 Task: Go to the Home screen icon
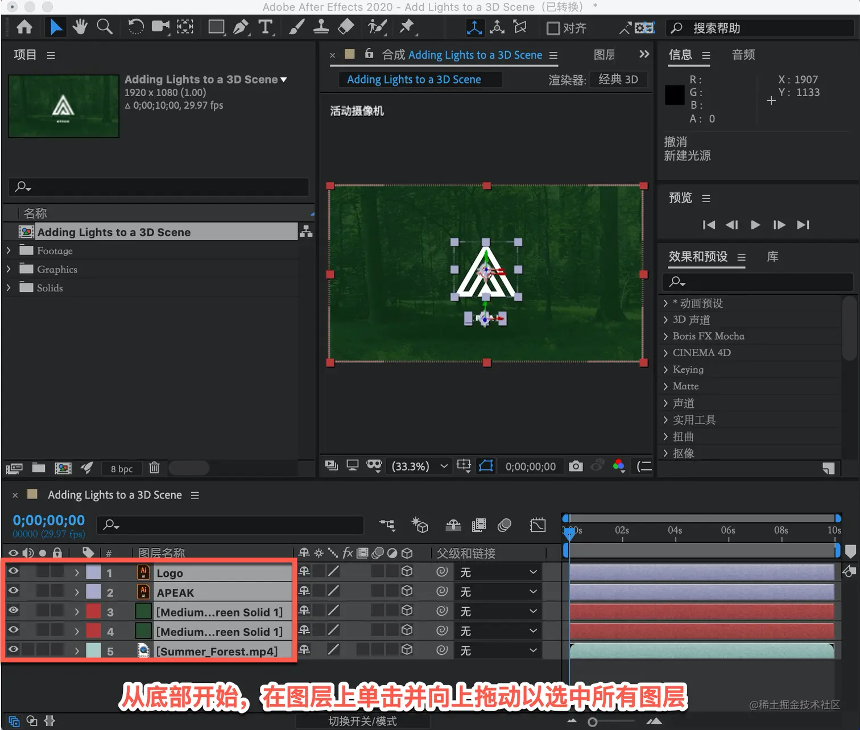(x=24, y=27)
